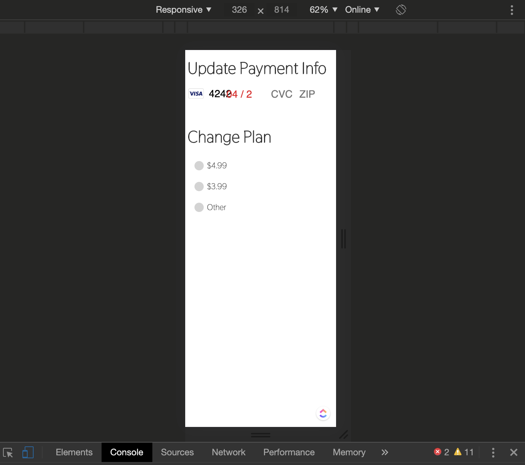Click the Change Plan heading

[229, 137]
